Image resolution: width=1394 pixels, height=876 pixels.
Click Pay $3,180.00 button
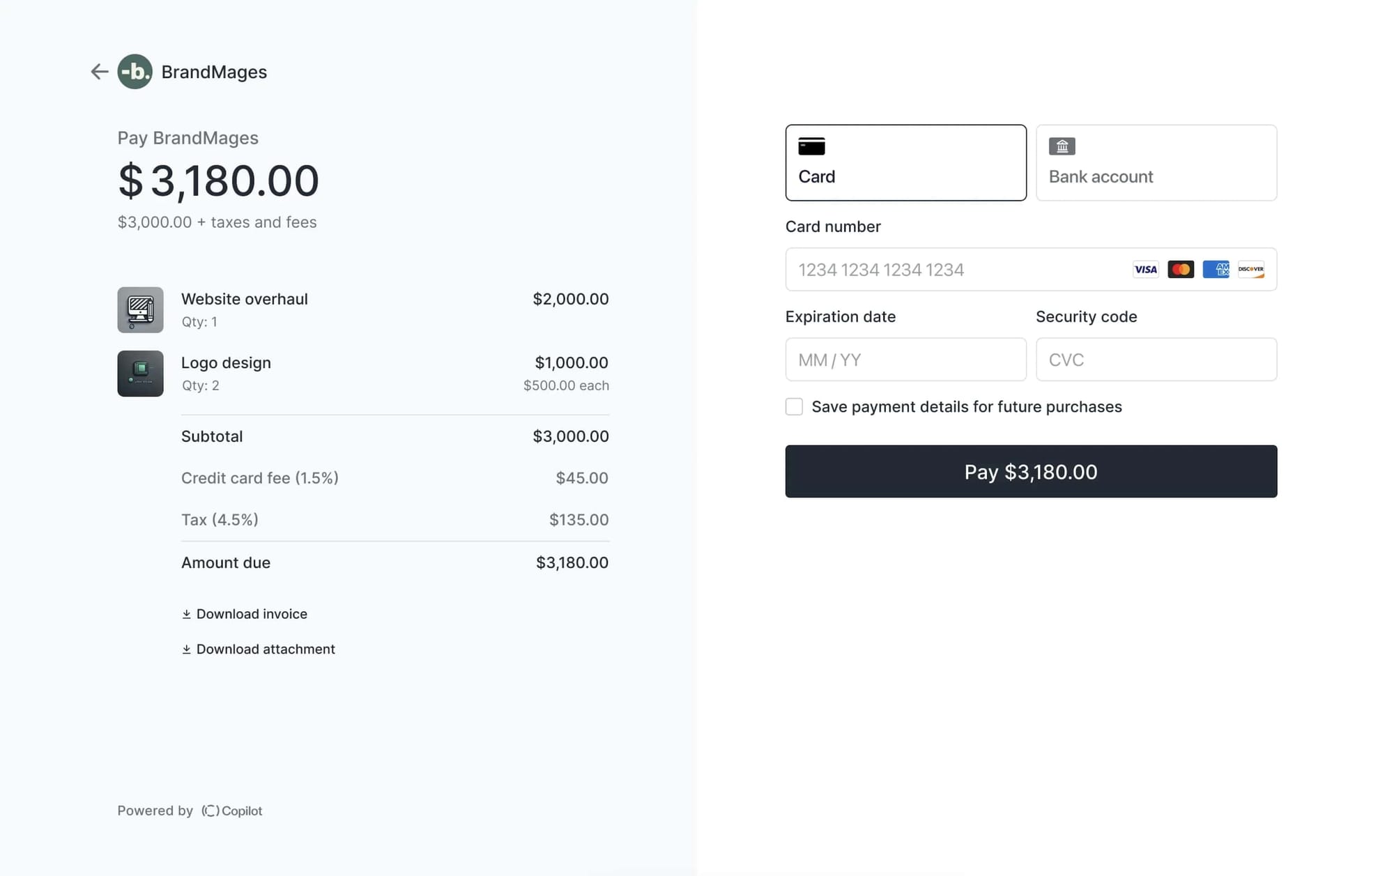(x=1030, y=471)
